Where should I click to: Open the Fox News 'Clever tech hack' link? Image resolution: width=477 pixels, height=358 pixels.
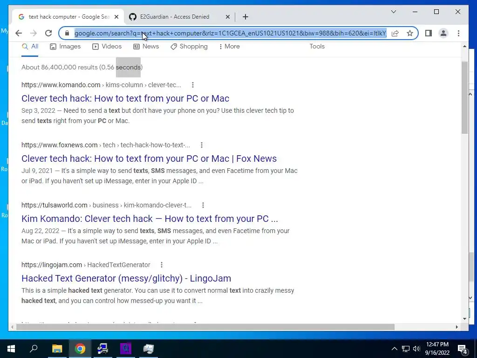pyautogui.click(x=149, y=158)
